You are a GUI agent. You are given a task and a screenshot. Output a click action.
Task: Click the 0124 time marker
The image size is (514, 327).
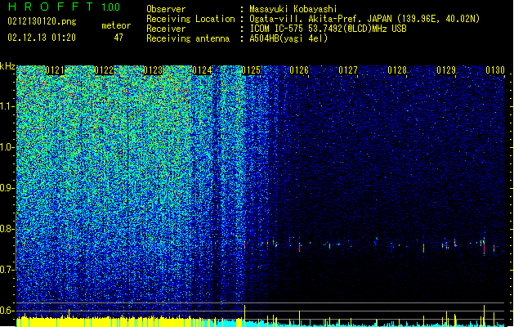(x=202, y=70)
